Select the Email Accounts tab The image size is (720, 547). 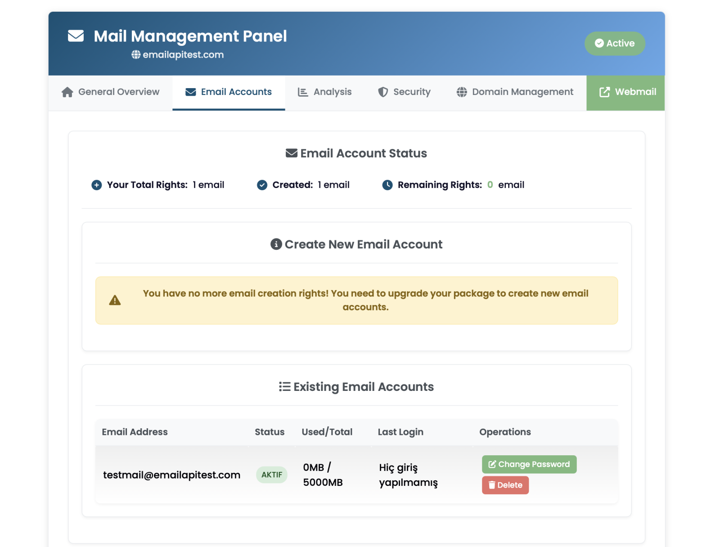pos(229,92)
